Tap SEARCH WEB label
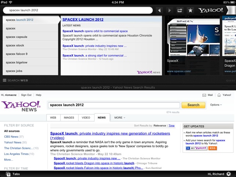The width and height of the screenshot is (236, 177). (x=18, y=80)
